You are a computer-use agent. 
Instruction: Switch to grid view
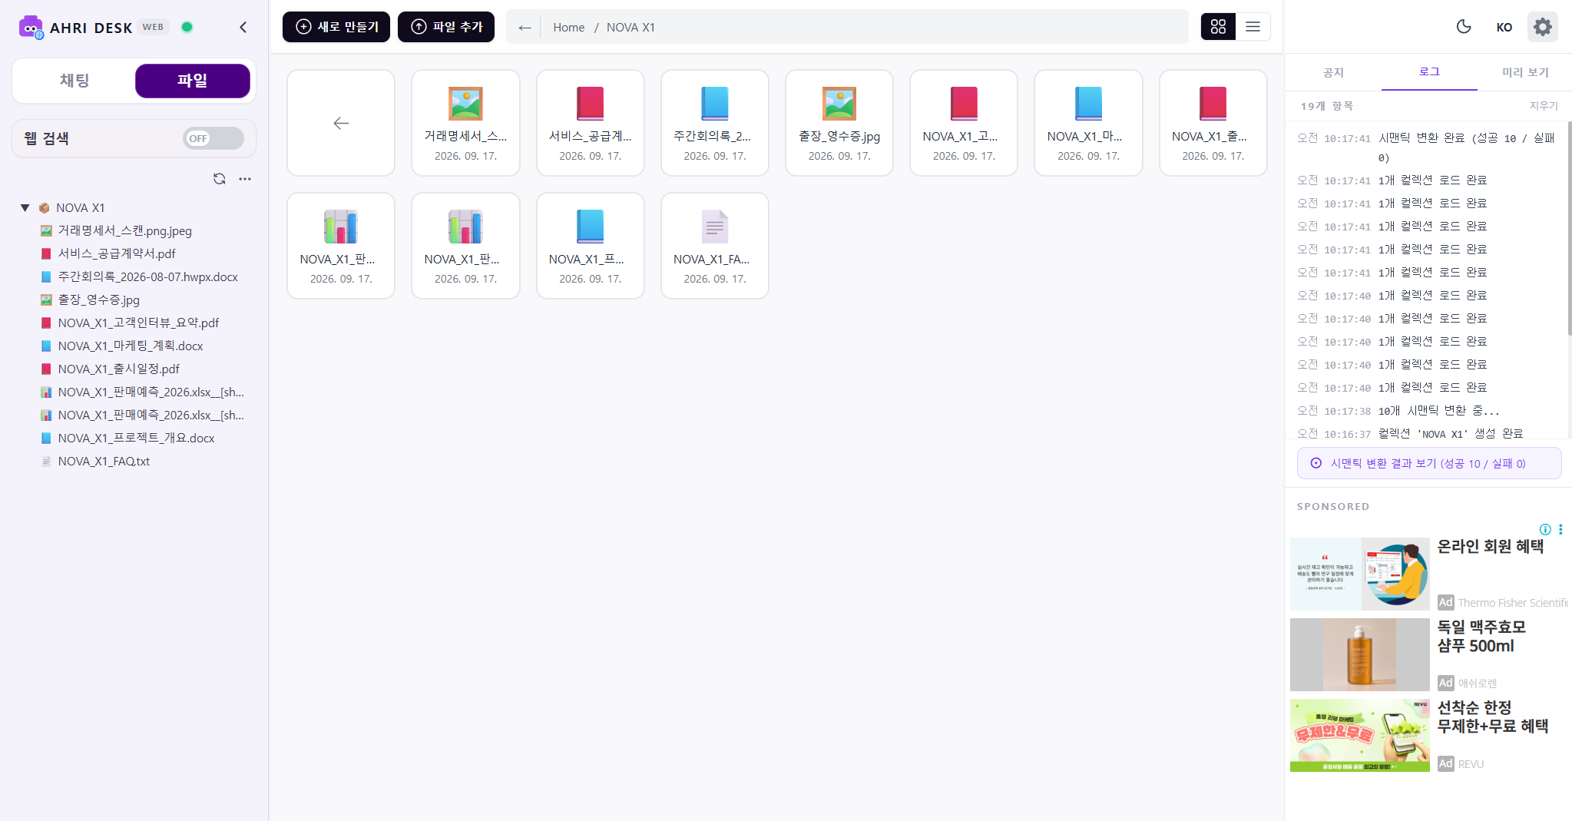[x=1218, y=27]
